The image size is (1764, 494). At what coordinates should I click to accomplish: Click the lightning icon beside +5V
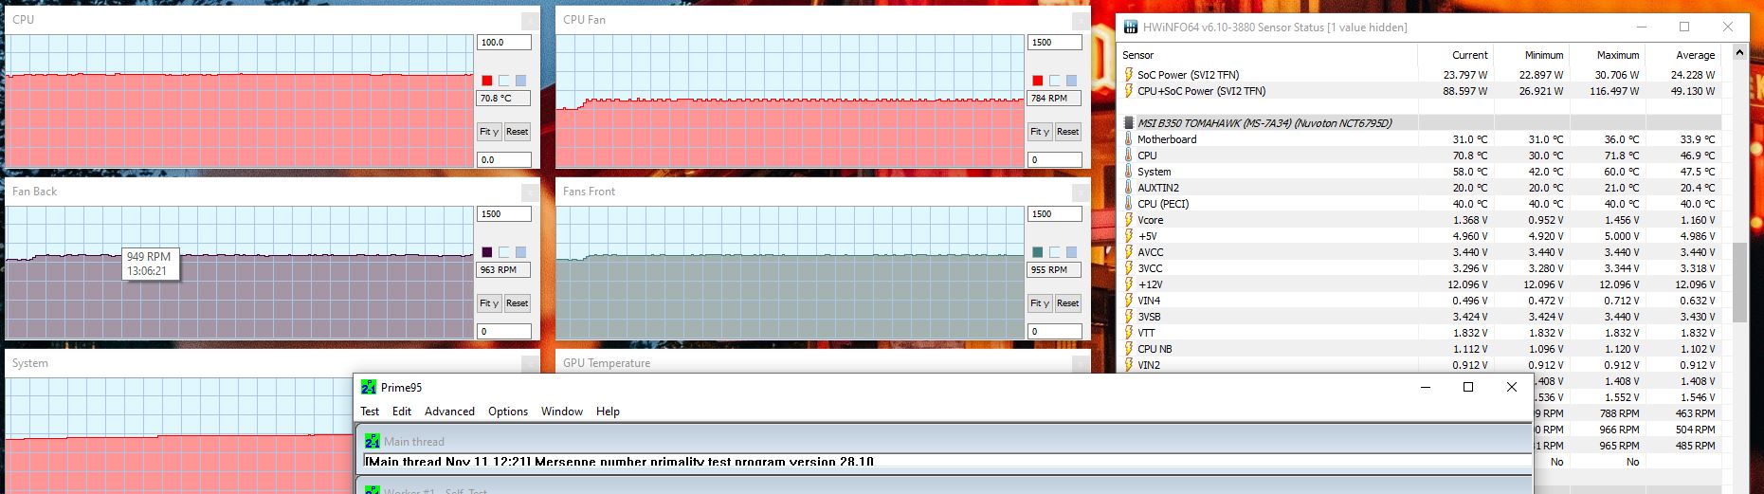click(1128, 236)
